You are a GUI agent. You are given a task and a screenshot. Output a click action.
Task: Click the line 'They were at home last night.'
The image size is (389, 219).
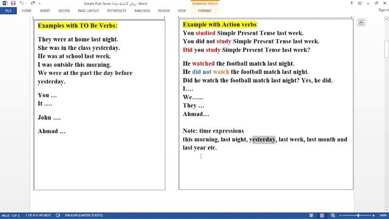pyautogui.click(x=78, y=40)
